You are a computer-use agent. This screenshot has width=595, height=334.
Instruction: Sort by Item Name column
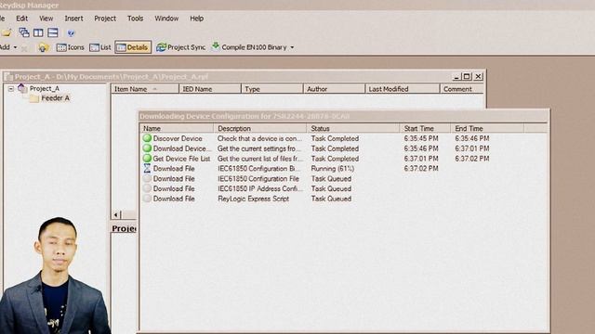pos(145,89)
